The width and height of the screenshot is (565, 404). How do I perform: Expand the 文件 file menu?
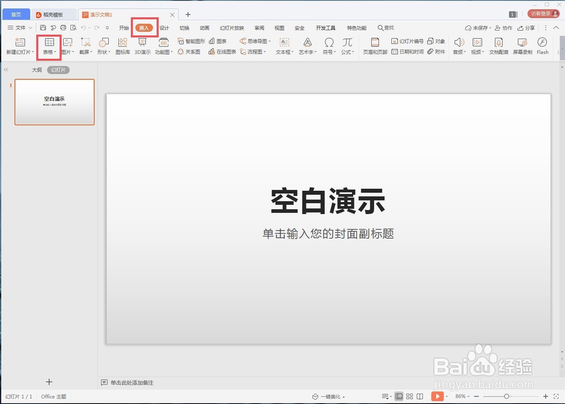19,28
